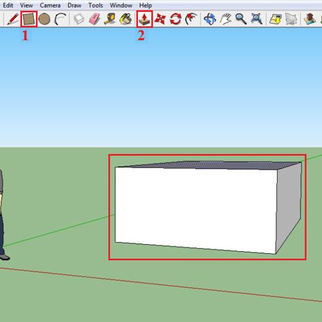Select the Arc tool
The image size is (322, 322).
60,19
